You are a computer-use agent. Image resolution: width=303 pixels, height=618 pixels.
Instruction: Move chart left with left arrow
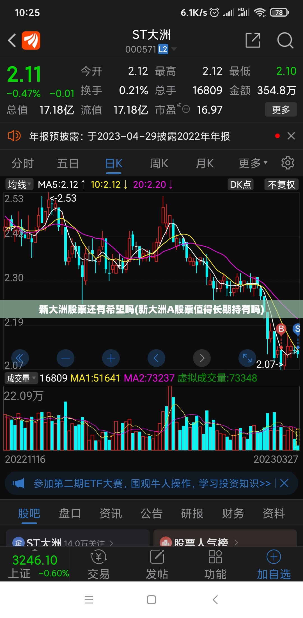point(156,358)
